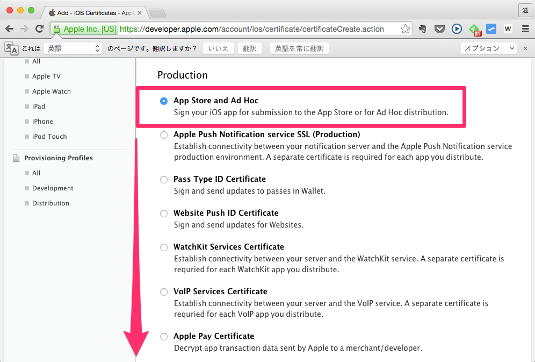This screenshot has width=535, height=362.
Task: Click the 翻訳 button
Action: 250,48
